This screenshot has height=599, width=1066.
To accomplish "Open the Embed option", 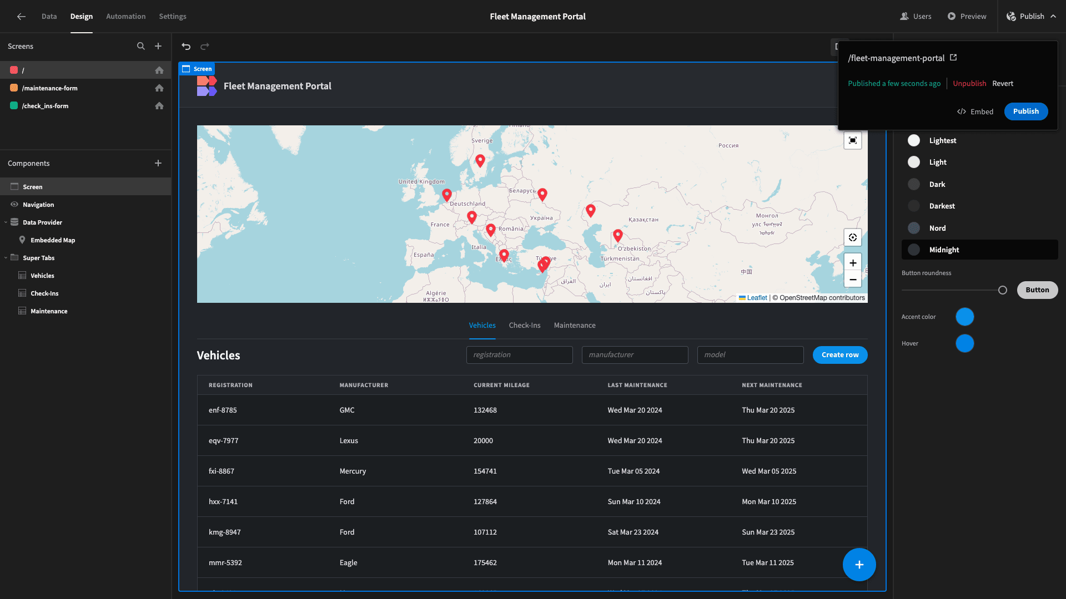I will 976,112.
